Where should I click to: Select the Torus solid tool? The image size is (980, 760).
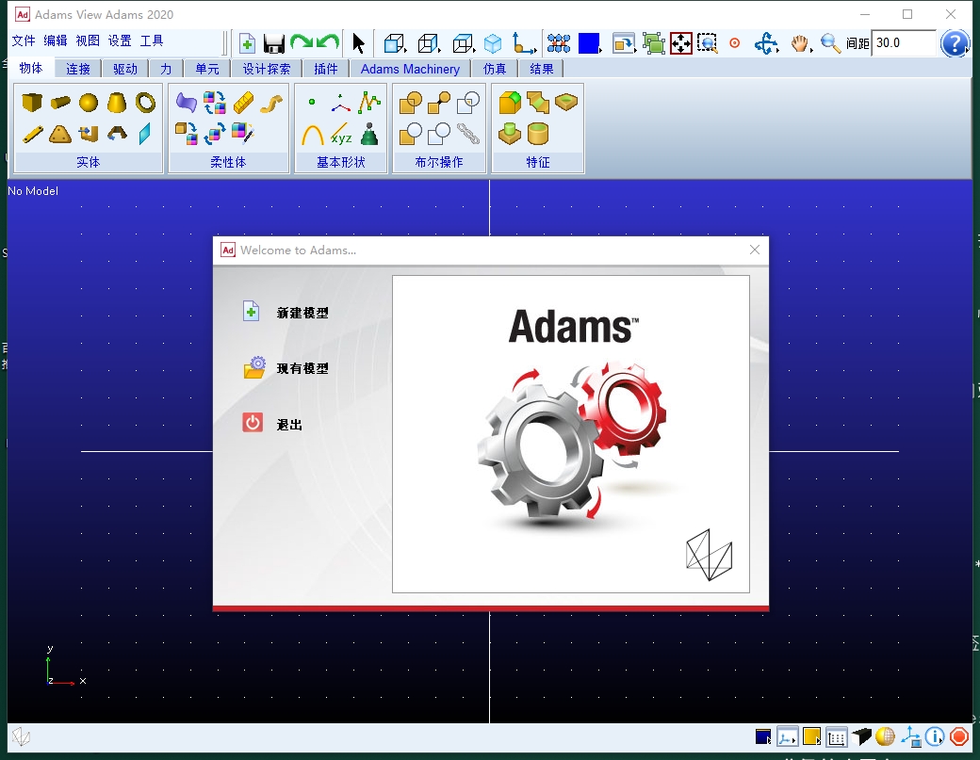pyautogui.click(x=145, y=104)
